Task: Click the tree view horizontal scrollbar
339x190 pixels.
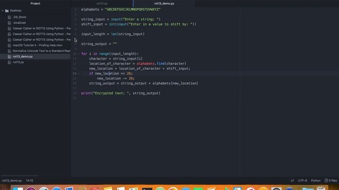Action: click(20, 176)
